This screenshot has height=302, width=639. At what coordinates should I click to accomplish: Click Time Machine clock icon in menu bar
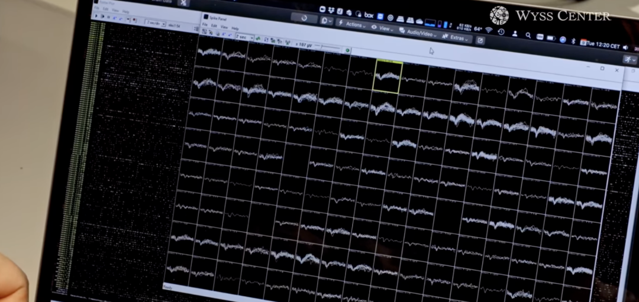(x=501, y=31)
